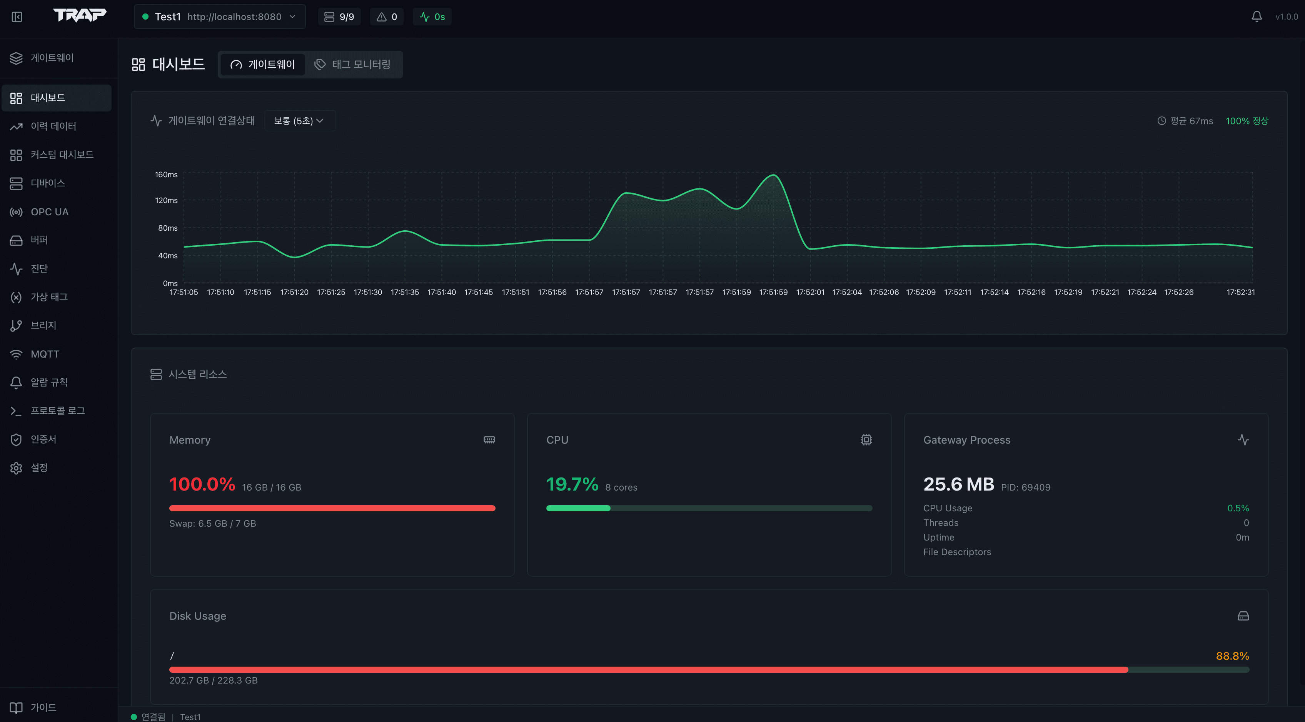Viewport: 1305px width, 722px height.
Task: Click the CPU usage progress bar
Action: click(x=709, y=508)
